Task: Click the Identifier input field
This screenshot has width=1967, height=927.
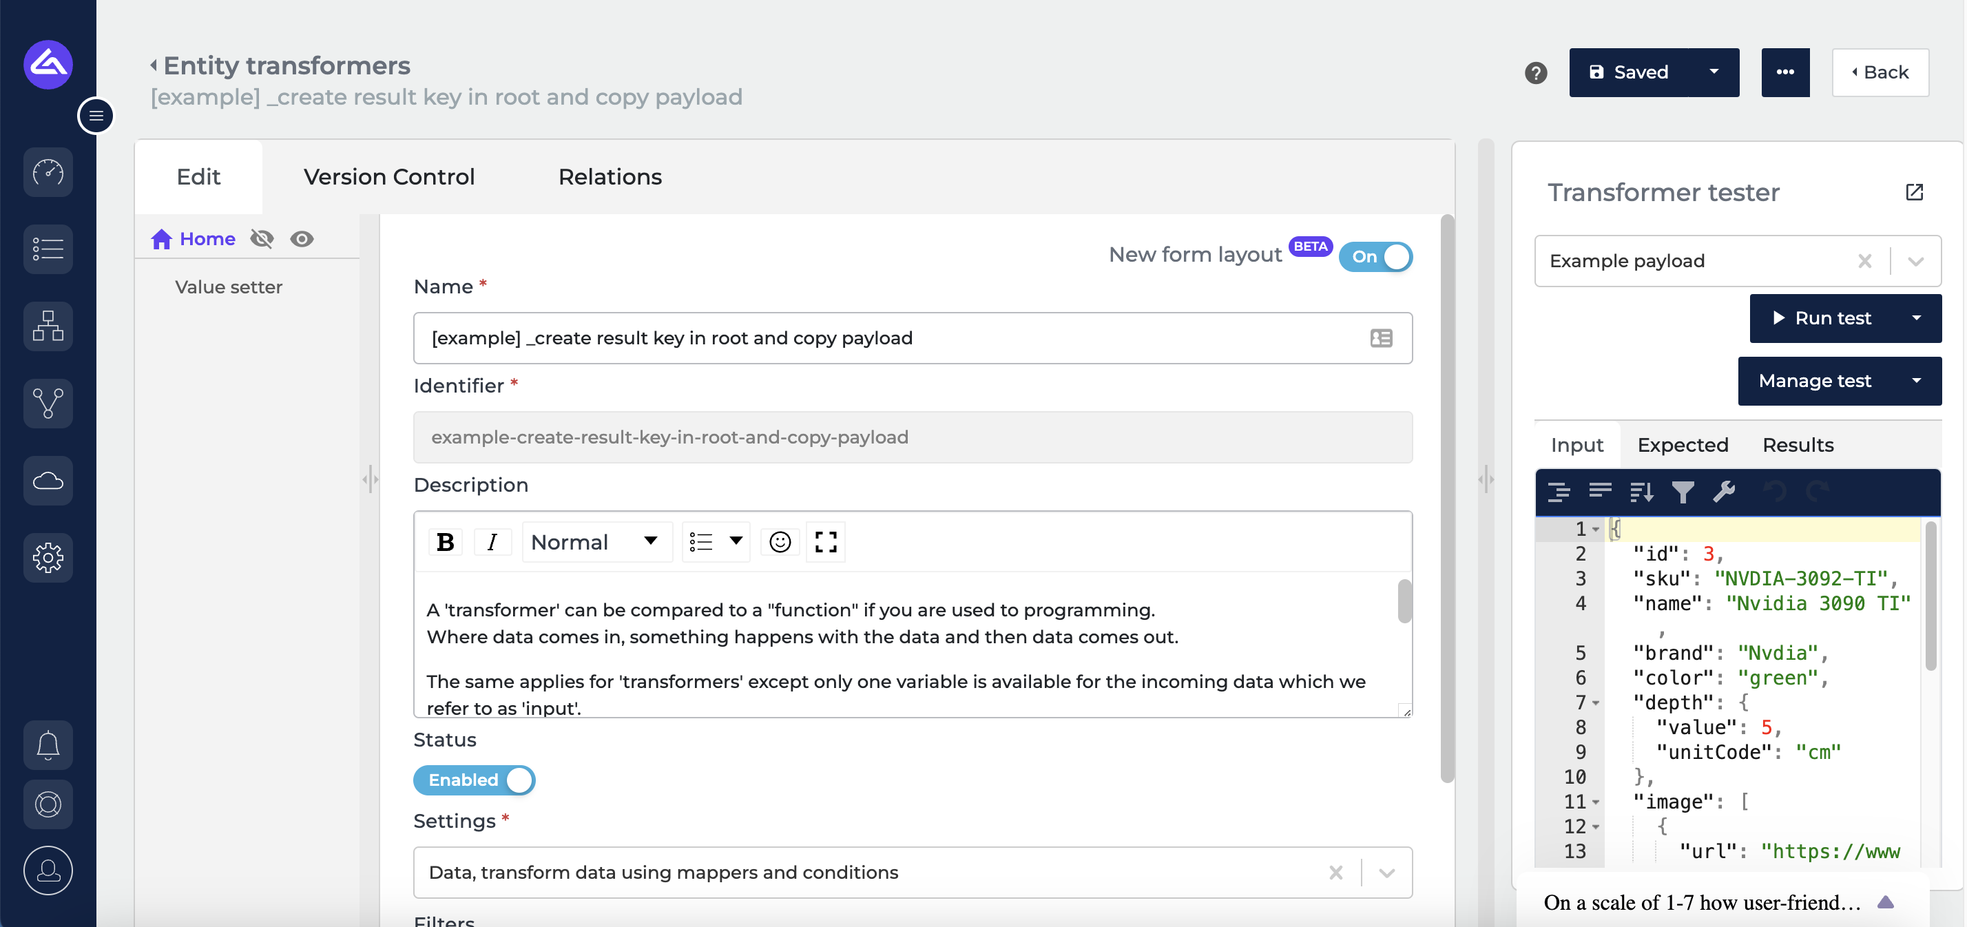Action: click(x=913, y=437)
